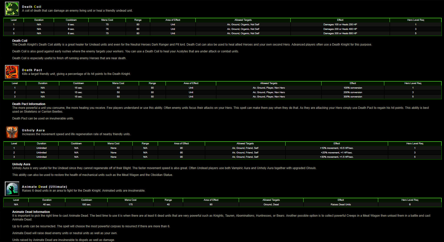
Task: Click 'Raises Dead Units' effect cell
Action: 341,205
